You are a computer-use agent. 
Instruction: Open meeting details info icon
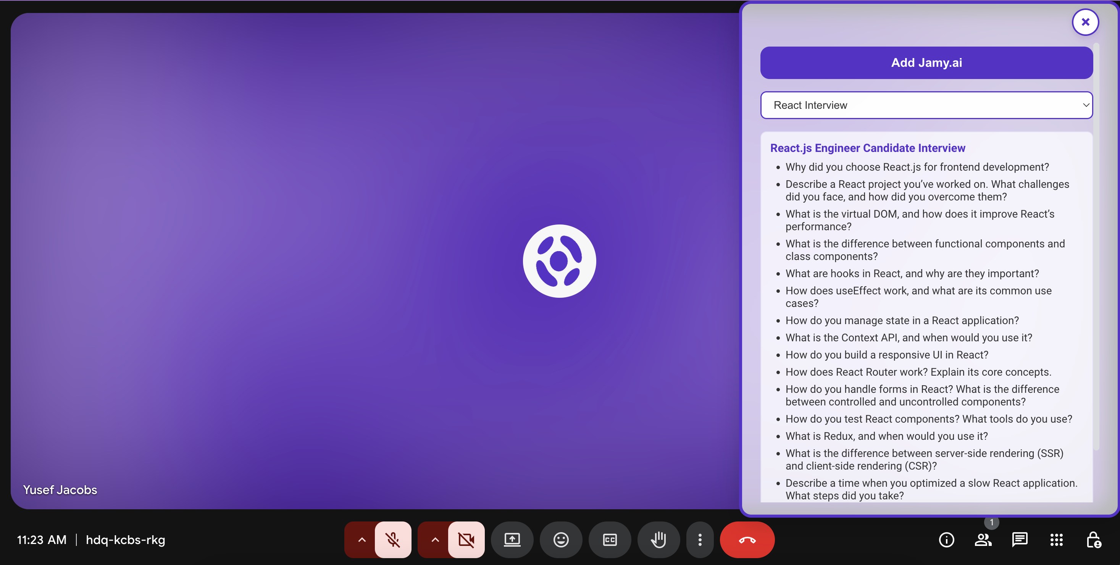coord(947,540)
